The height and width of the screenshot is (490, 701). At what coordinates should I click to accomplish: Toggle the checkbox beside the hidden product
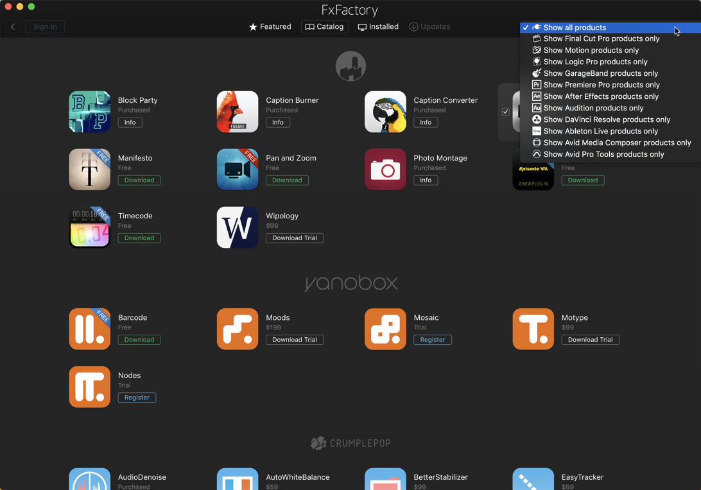click(x=506, y=112)
